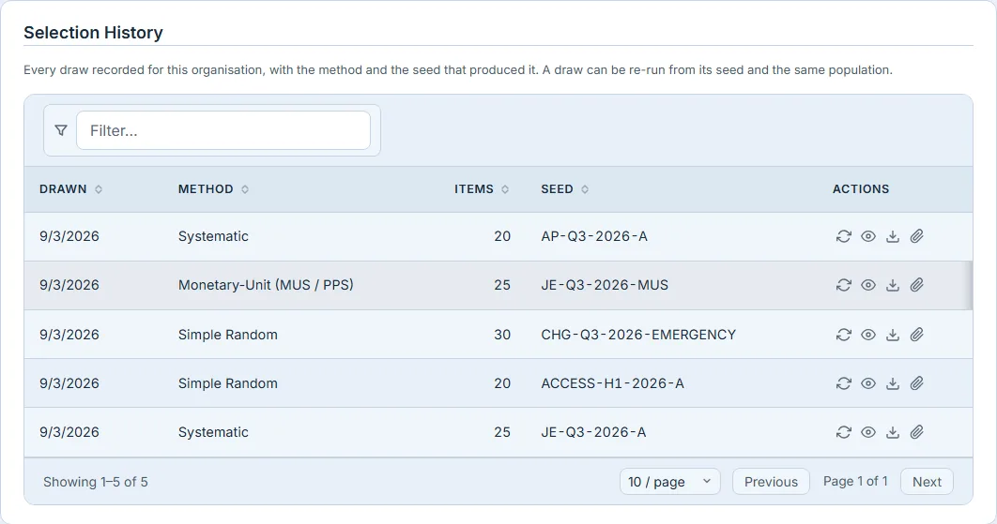Download the JE-Q3-2026-MUS selection

tap(893, 285)
